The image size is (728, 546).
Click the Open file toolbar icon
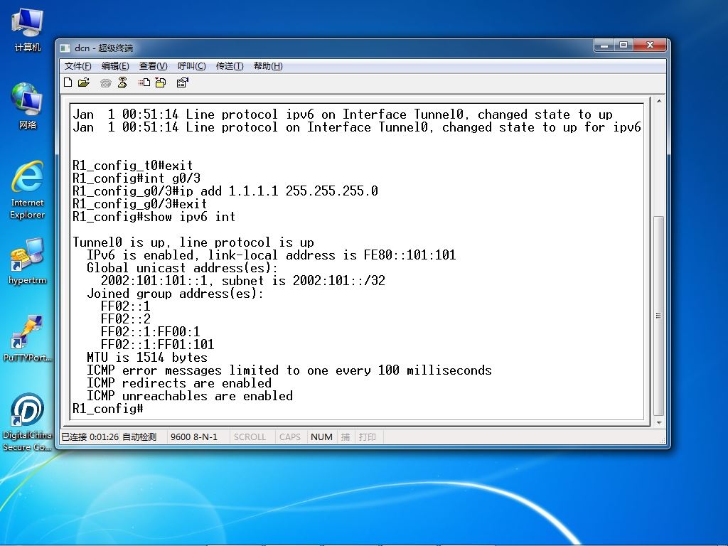click(84, 82)
